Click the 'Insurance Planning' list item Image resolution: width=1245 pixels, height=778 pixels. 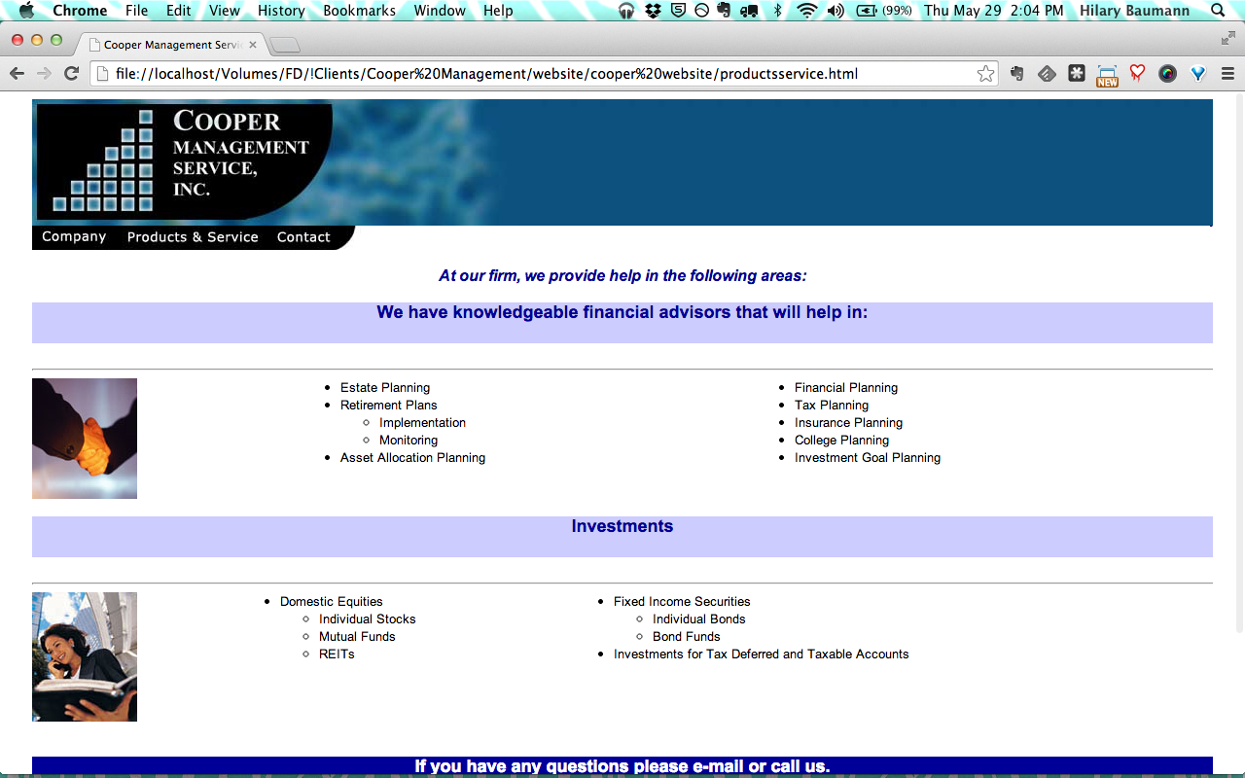point(848,422)
